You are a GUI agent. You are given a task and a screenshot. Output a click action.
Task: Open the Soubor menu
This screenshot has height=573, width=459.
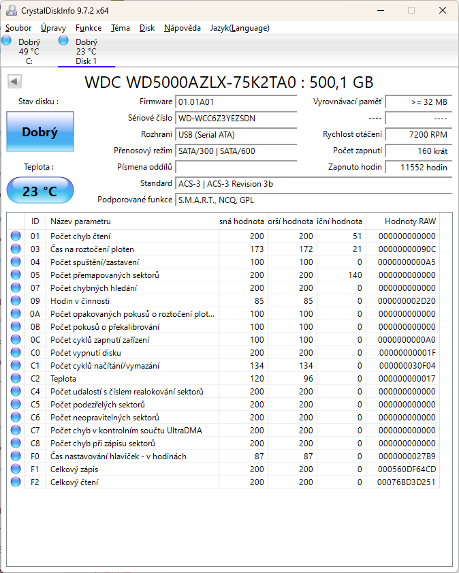click(18, 28)
